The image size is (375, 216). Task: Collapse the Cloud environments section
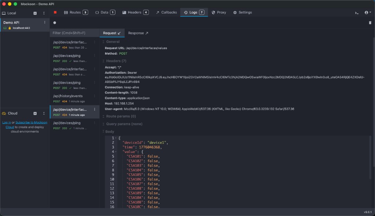(x=44, y=113)
